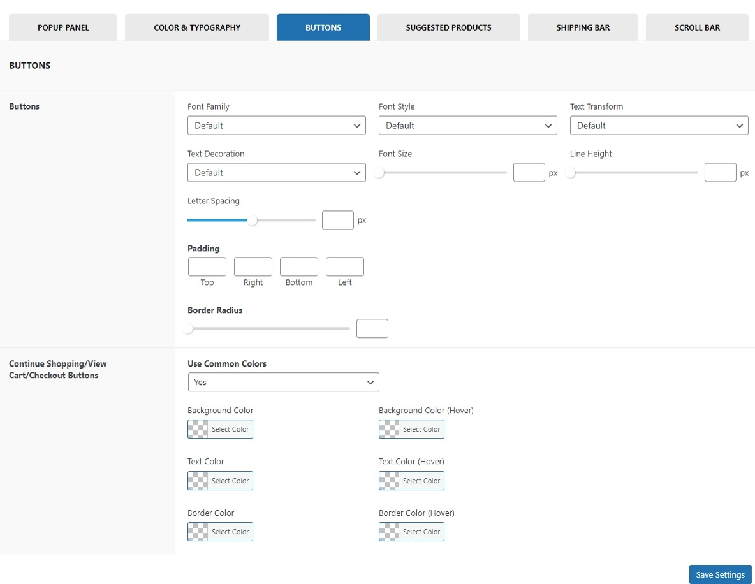Image resolution: width=755 pixels, height=584 pixels.
Task: Open the Use Common Colors dropdown
Action: click(x=283, y=382)
